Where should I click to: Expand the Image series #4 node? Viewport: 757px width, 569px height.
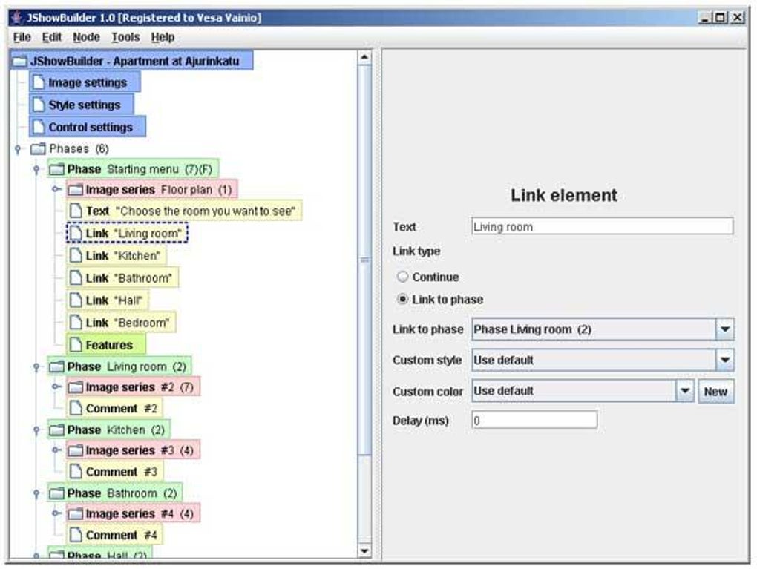56,513
